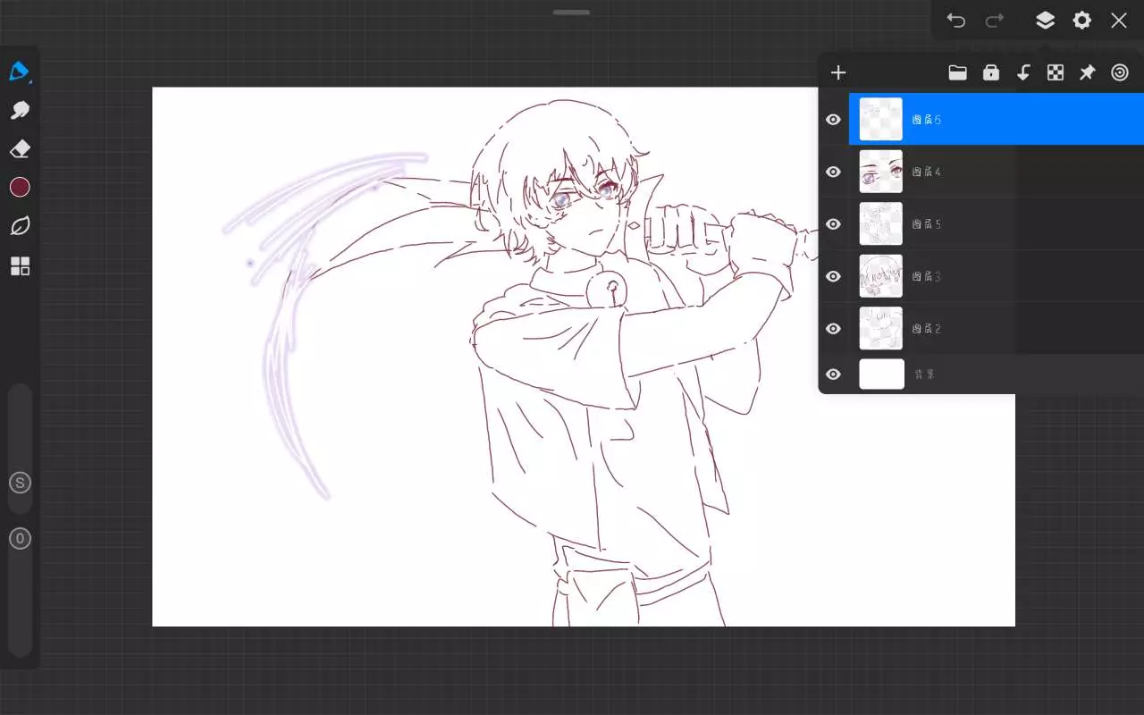This screenshot has height=715, width=1144.
Task: Select the smudge blend tool
Action: (20, 110)
